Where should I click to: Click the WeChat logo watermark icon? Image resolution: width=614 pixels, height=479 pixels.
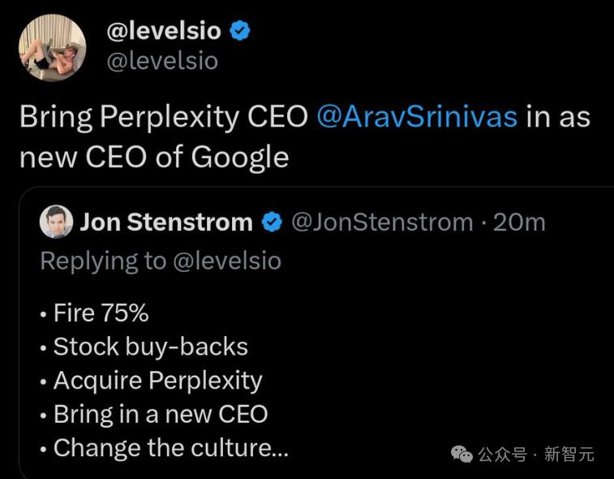click(x=462, y=454)
